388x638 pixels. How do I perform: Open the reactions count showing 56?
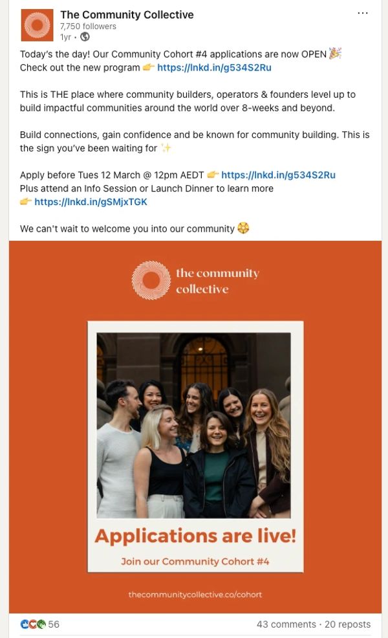tap(54, 624)
